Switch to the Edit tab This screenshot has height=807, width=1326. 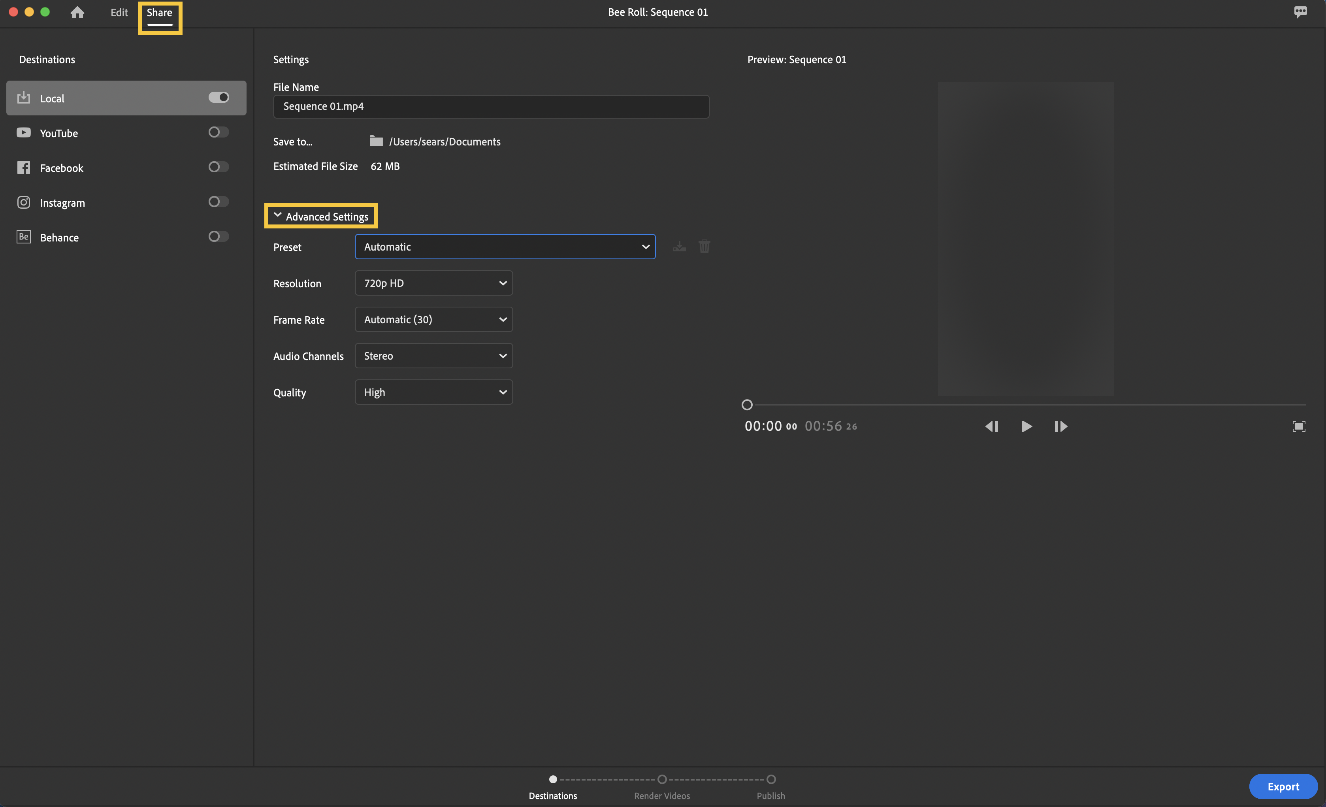[119, 12]
